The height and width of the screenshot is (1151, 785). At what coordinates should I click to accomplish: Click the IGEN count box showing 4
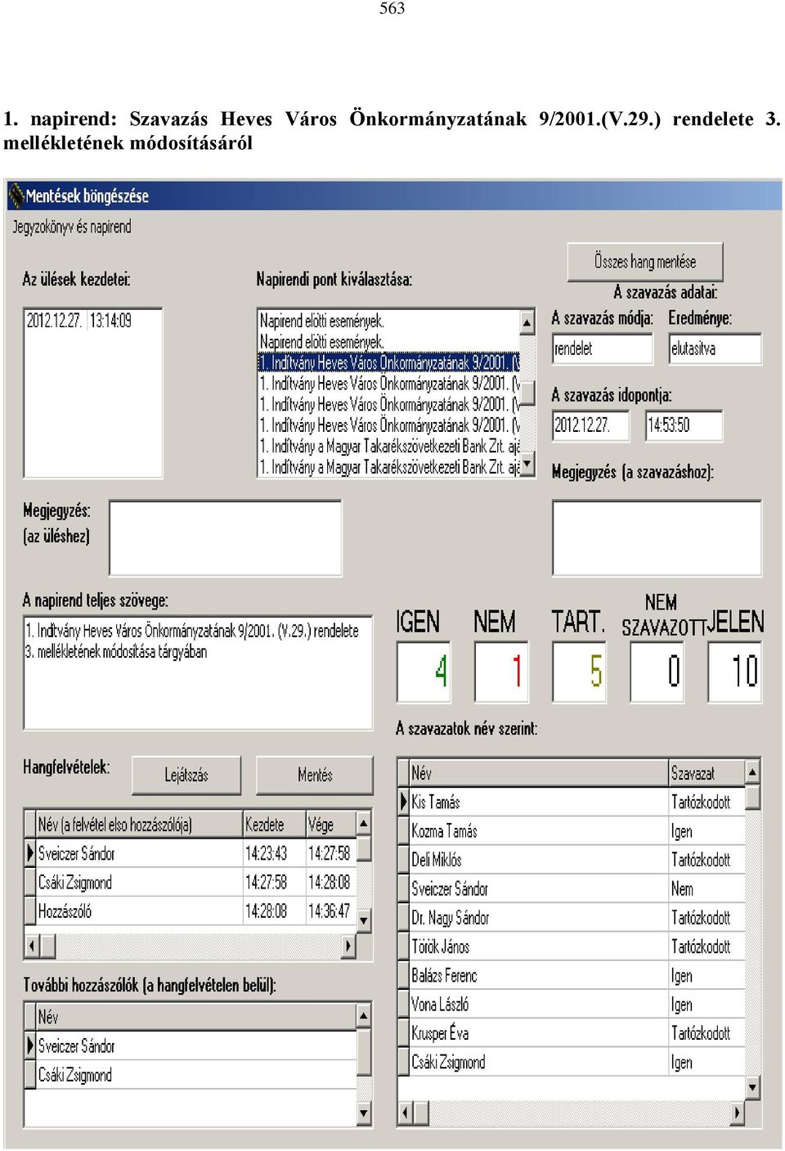[x=424, y=672]
